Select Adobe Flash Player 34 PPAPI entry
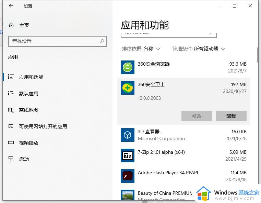This screenshot has height=203, width=261. [x=168, y=173]
